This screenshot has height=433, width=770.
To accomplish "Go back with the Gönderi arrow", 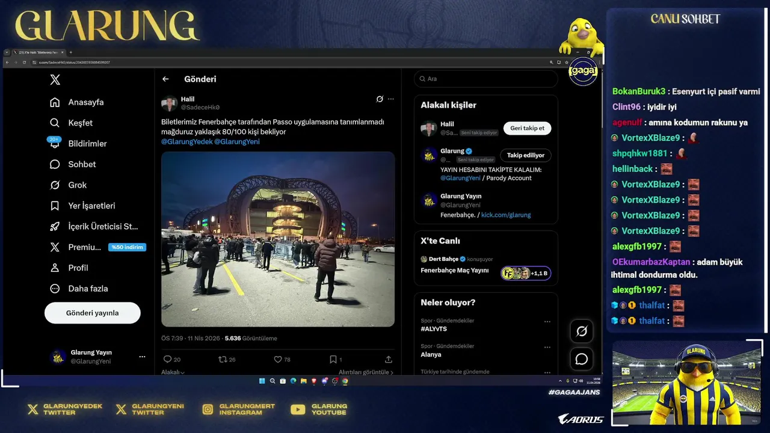I will point(165,79).
